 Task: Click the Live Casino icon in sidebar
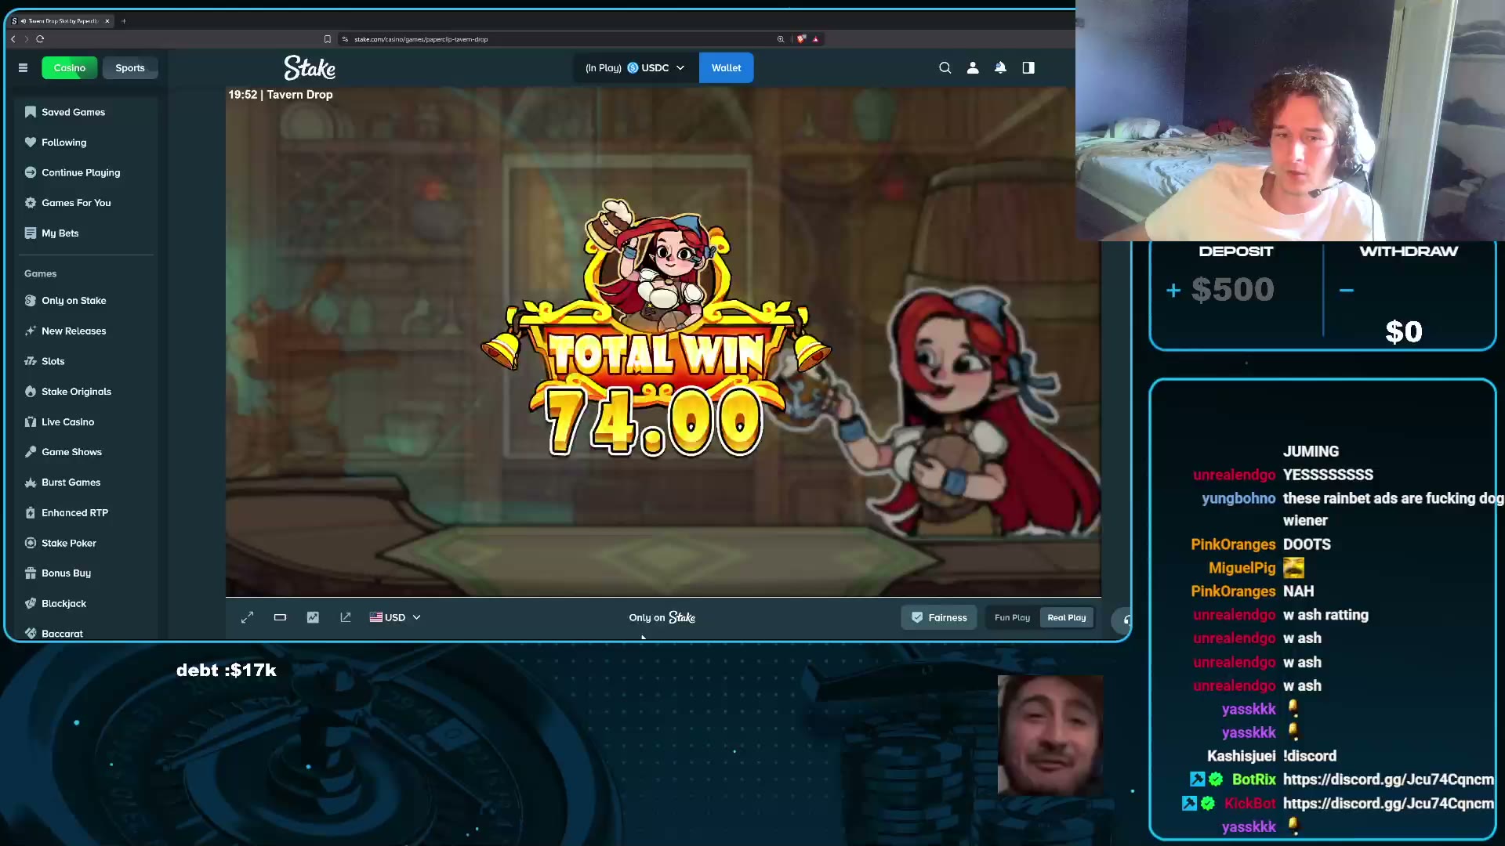tap(31, 422)
